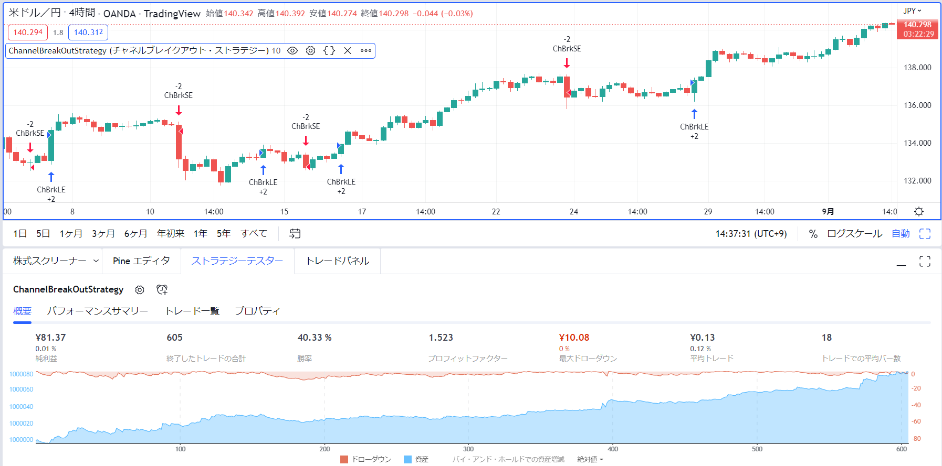This screenshot has height=466, width=942.
Task: Expand the 株式スクリーナー dropdown arrow
Action: coord(96,261)
